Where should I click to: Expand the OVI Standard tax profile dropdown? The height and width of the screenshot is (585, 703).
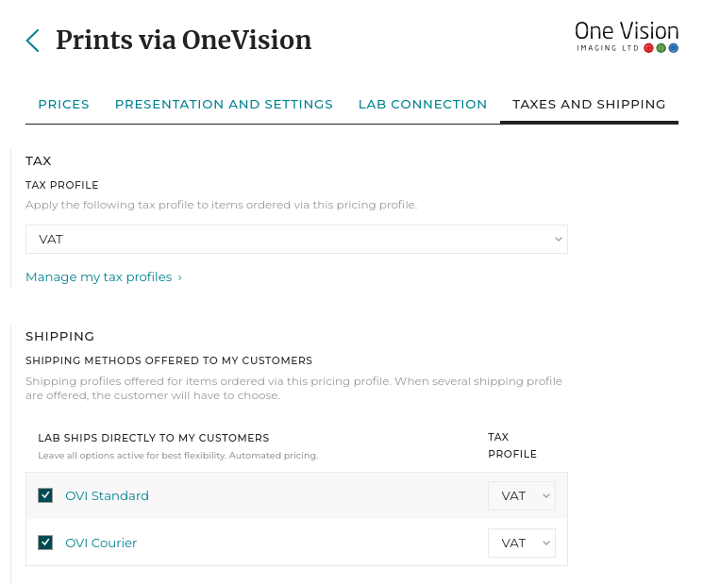tap(522, 496)
